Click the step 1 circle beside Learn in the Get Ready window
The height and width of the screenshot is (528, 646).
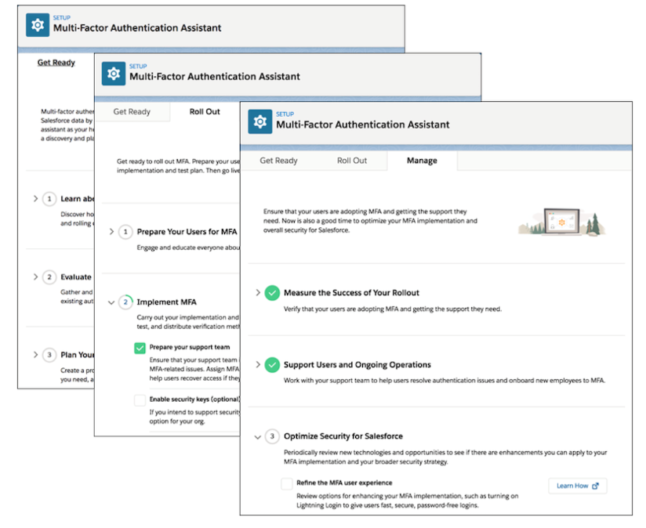tap(49, 199)
